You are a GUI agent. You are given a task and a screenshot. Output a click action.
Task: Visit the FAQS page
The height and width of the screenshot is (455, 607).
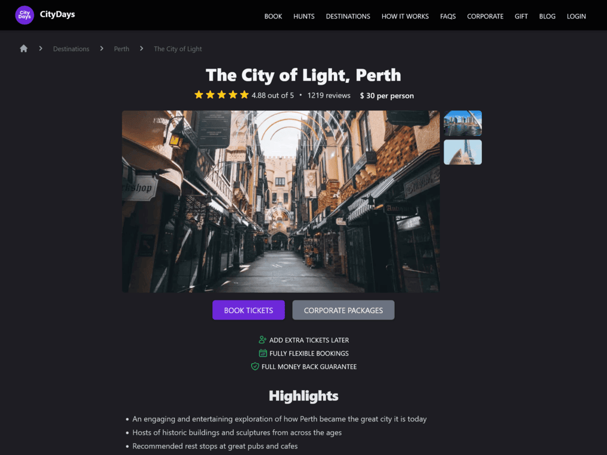pos(448,16)
